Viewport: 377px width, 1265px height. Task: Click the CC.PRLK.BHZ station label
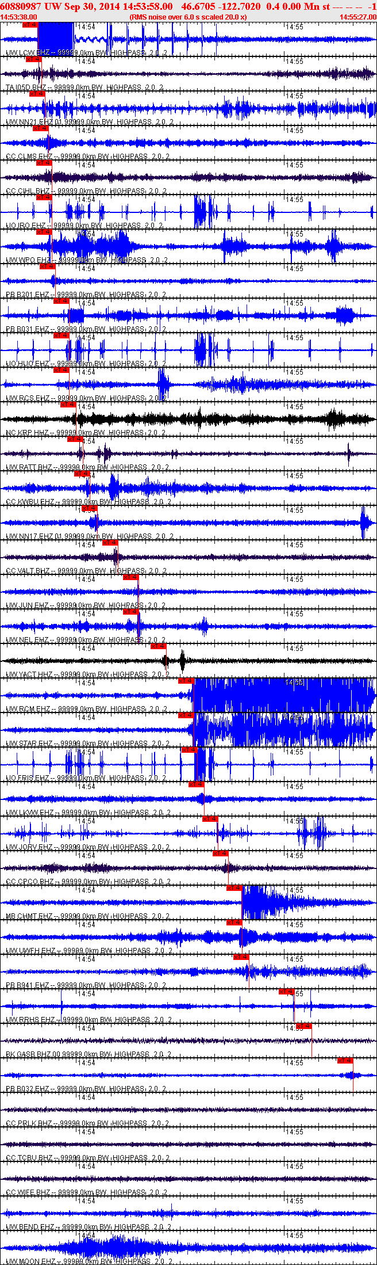pyautogui.click(x=87, y=1123)
